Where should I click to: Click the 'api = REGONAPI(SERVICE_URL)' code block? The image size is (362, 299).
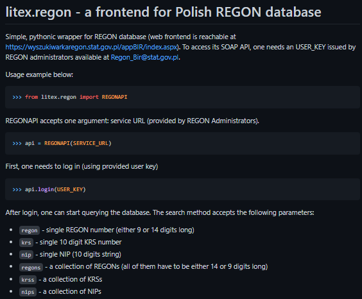click(182, 143)
